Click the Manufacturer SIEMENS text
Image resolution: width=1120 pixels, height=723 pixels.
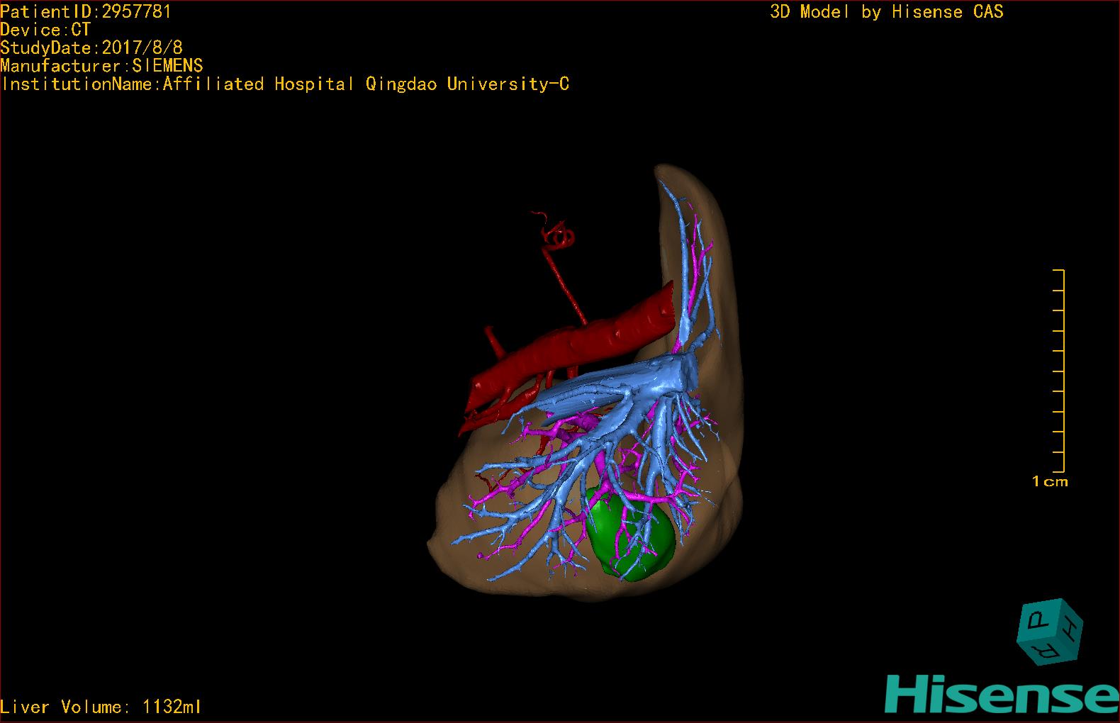point(101,66)
